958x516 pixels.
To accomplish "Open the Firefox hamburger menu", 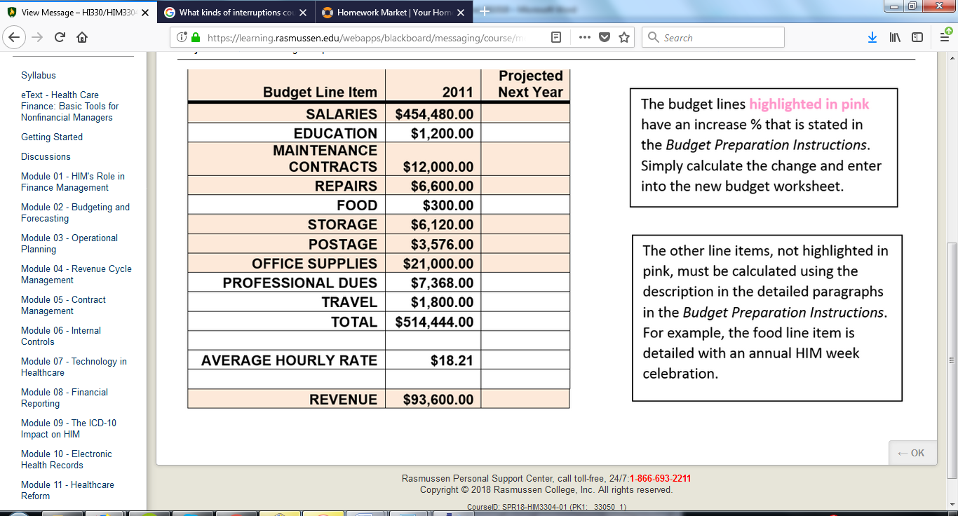I will tap(945, 38).
